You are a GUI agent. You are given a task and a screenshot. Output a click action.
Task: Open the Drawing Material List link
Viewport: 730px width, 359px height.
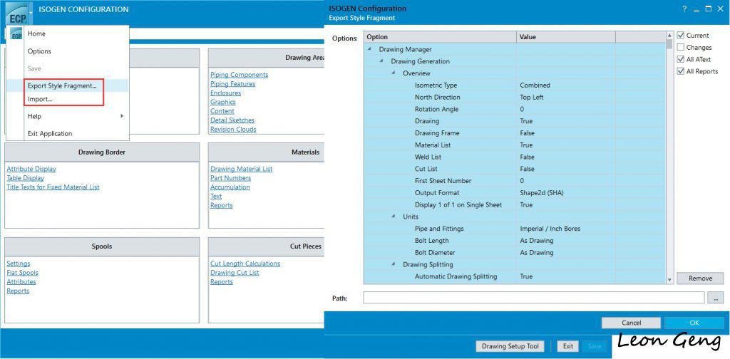241,169
